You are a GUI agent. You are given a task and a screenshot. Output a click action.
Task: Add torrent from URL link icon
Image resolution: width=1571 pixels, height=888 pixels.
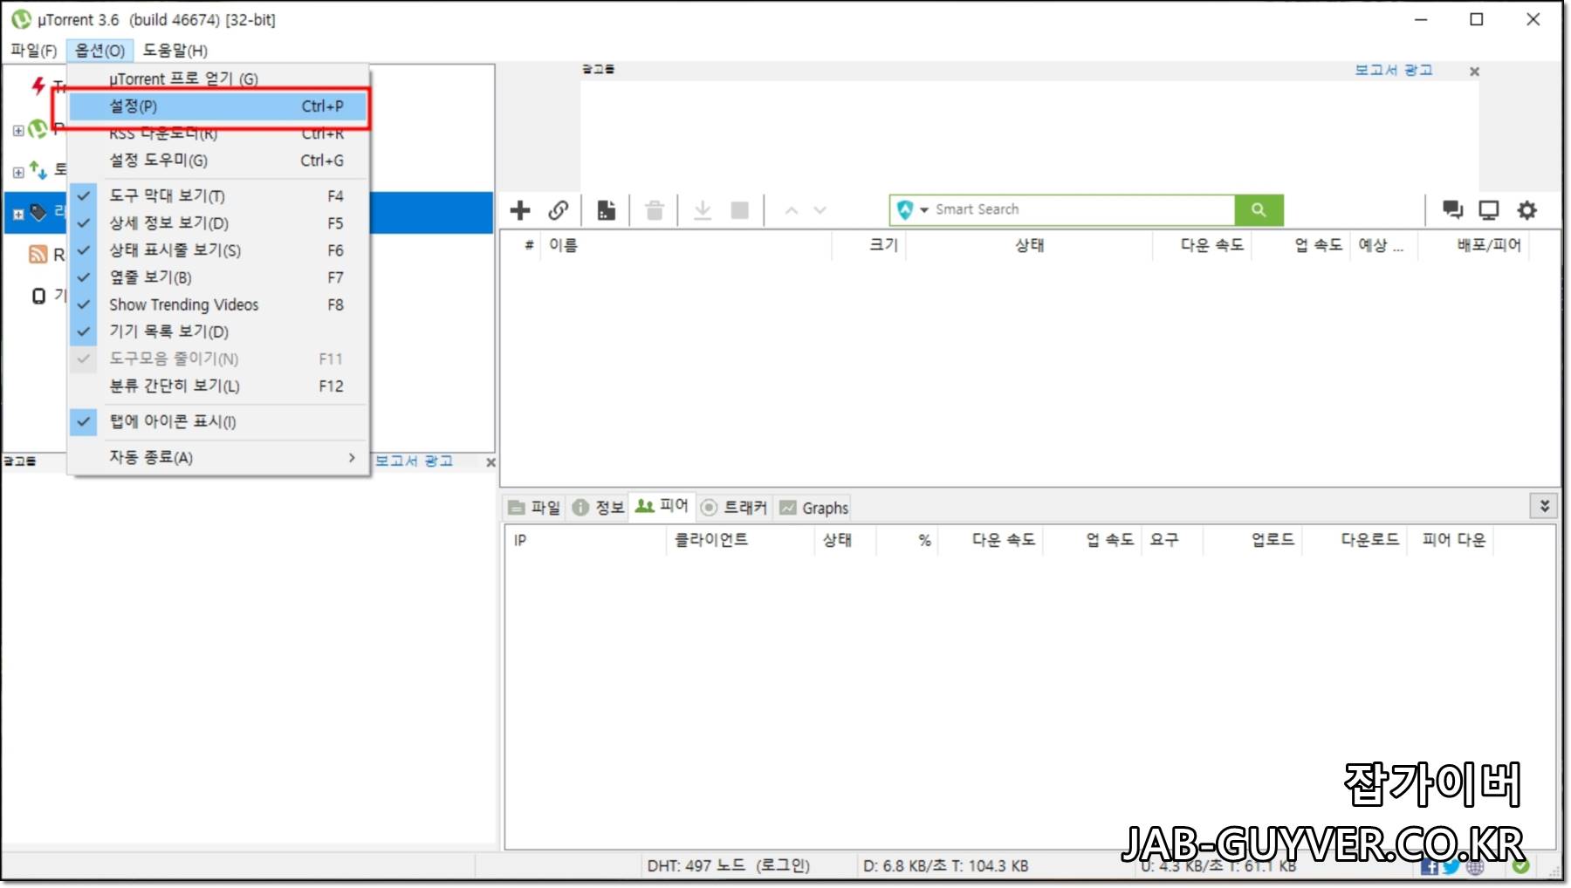(x=559, y=210)
